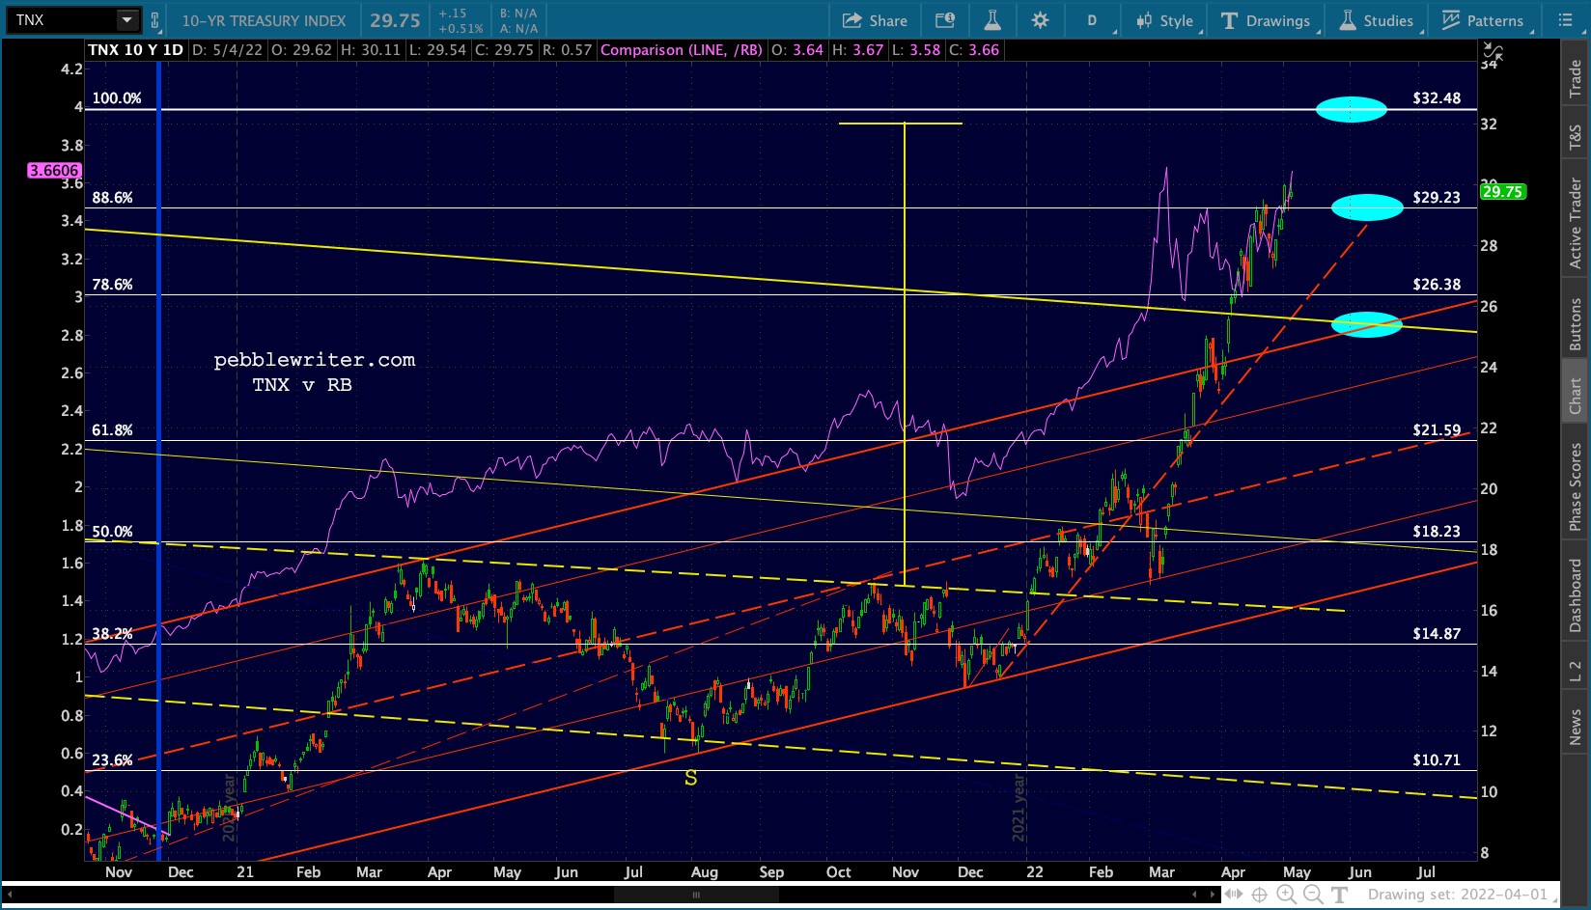Open the Patterns menu

pyautogui.click(x=1483, y=20)
